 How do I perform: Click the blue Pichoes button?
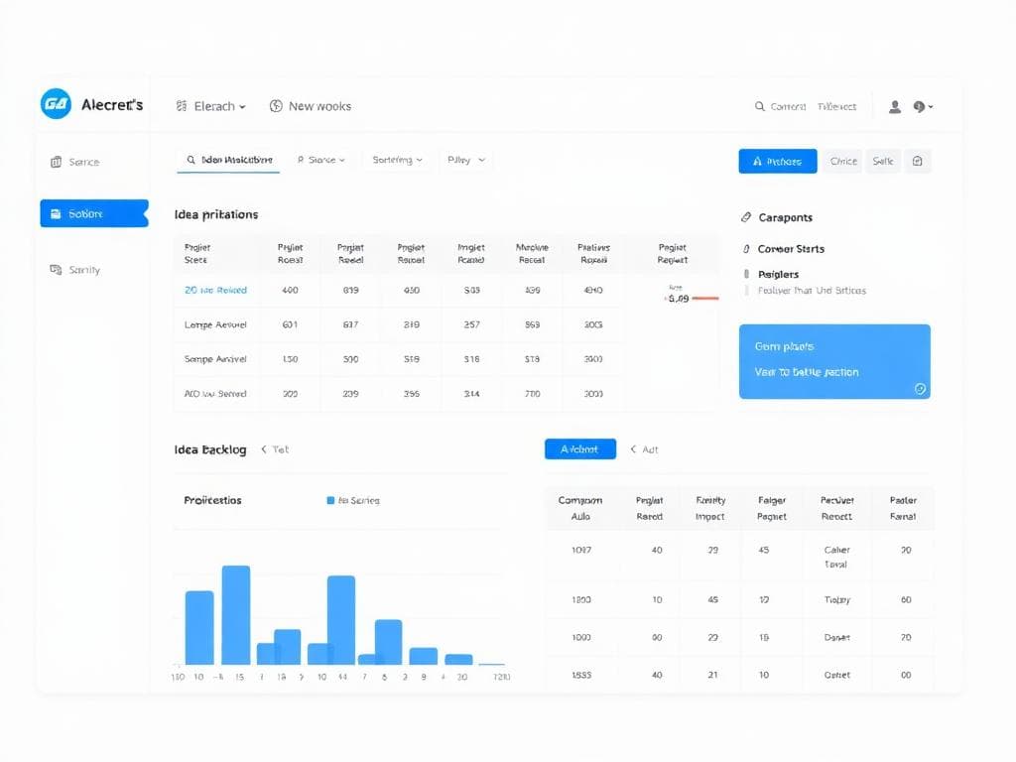pos(777,160)
